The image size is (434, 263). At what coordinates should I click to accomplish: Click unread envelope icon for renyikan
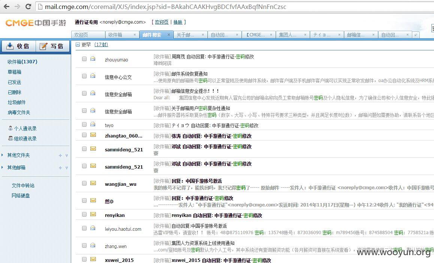pyautogui.click(x=93, y=214)
